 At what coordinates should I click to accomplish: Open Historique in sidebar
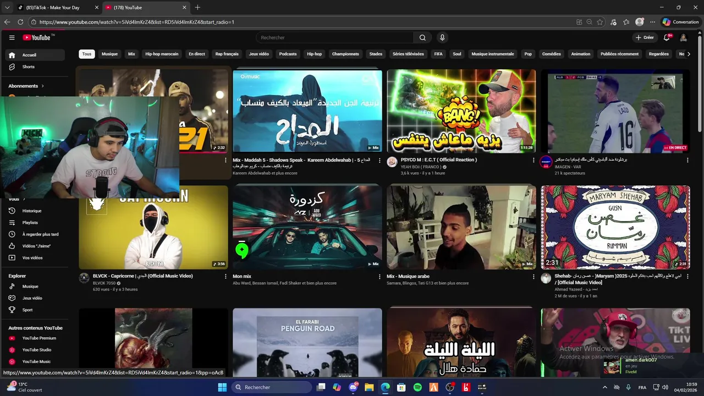(x=35, y=211)
